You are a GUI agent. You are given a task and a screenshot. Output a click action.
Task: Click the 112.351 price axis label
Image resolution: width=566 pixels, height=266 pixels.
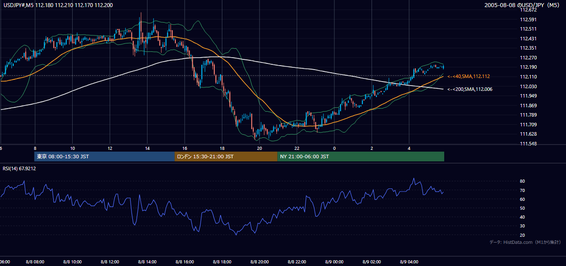(x=528, y=48)
